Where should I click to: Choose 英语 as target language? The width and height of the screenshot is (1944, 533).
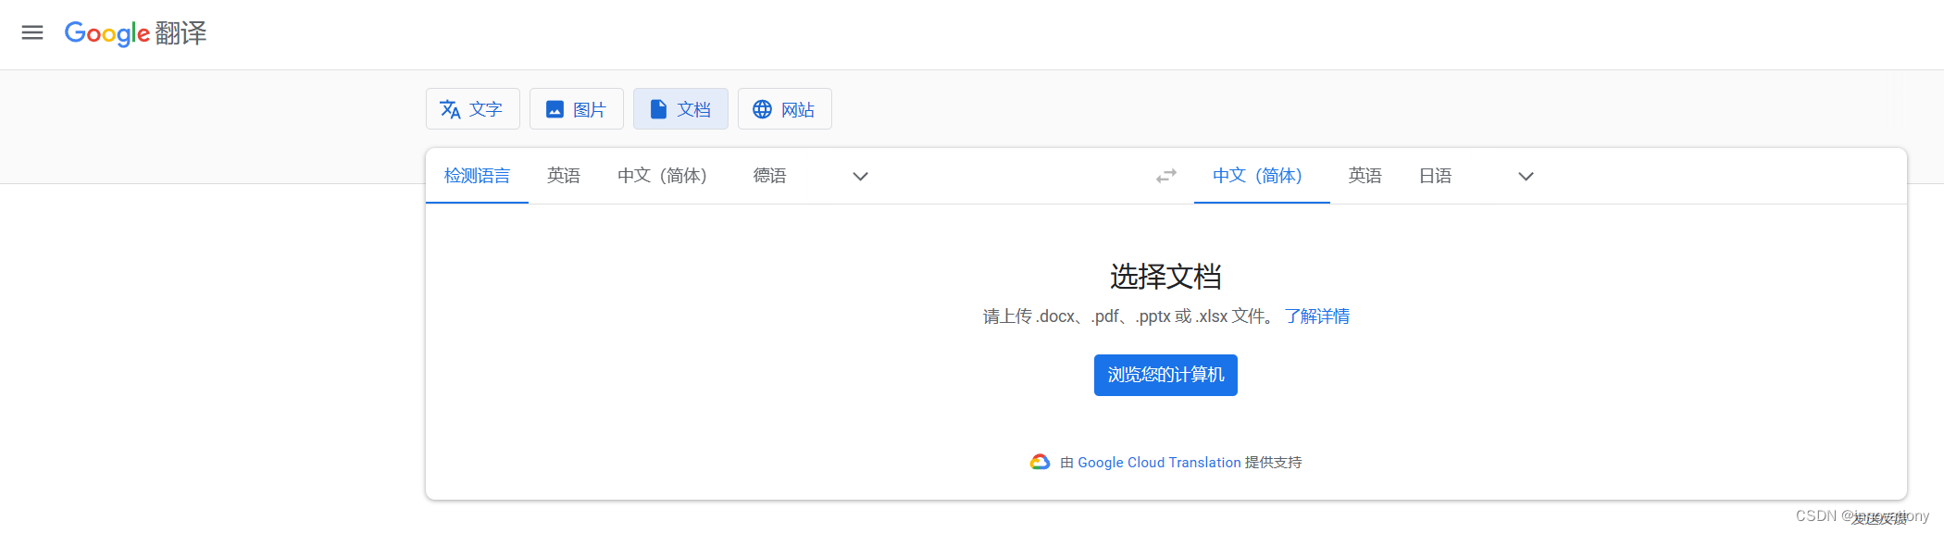(1365, 176)
